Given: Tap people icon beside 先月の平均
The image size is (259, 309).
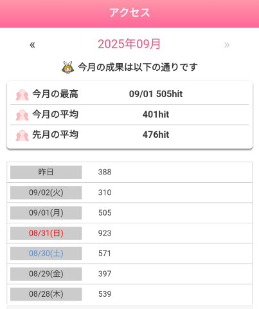Looking at the screenshot, I should click(x=22, y=135).
